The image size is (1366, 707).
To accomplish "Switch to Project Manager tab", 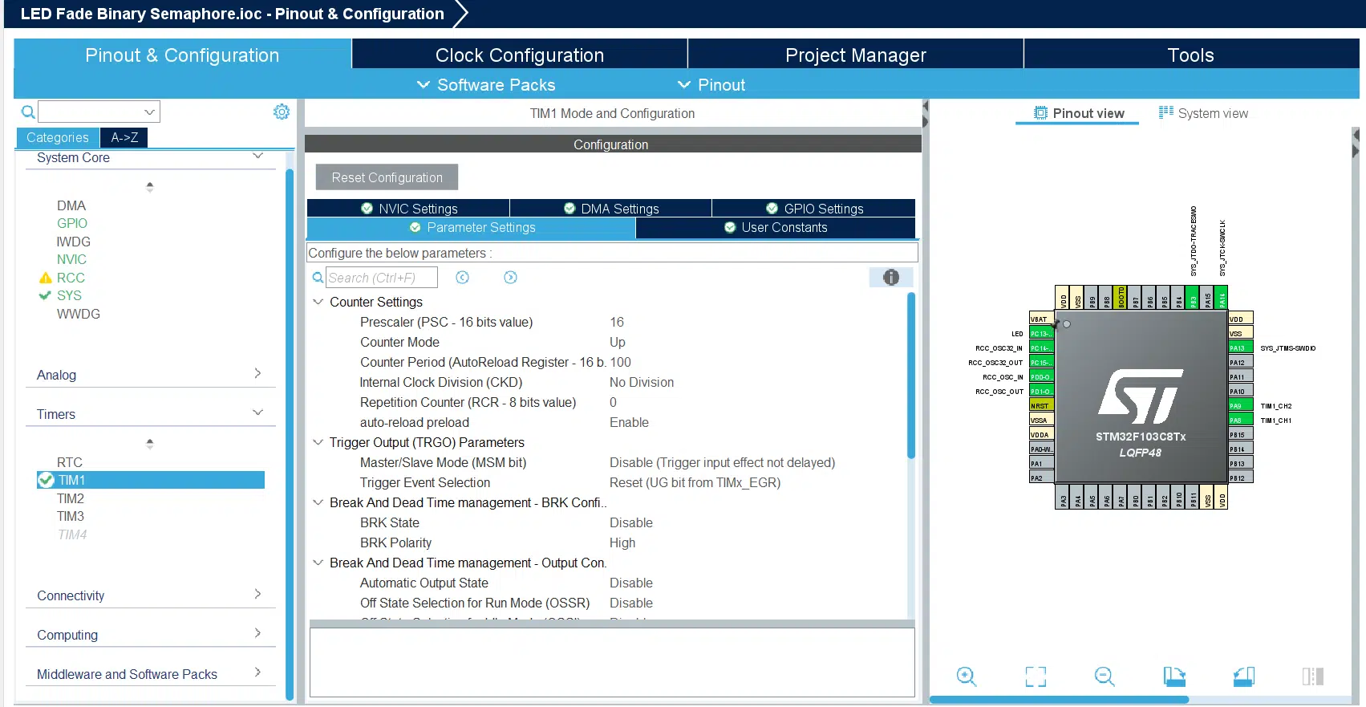I will click(856, 55).
